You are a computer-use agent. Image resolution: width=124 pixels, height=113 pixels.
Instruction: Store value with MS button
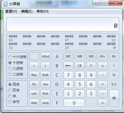(91, 56)
